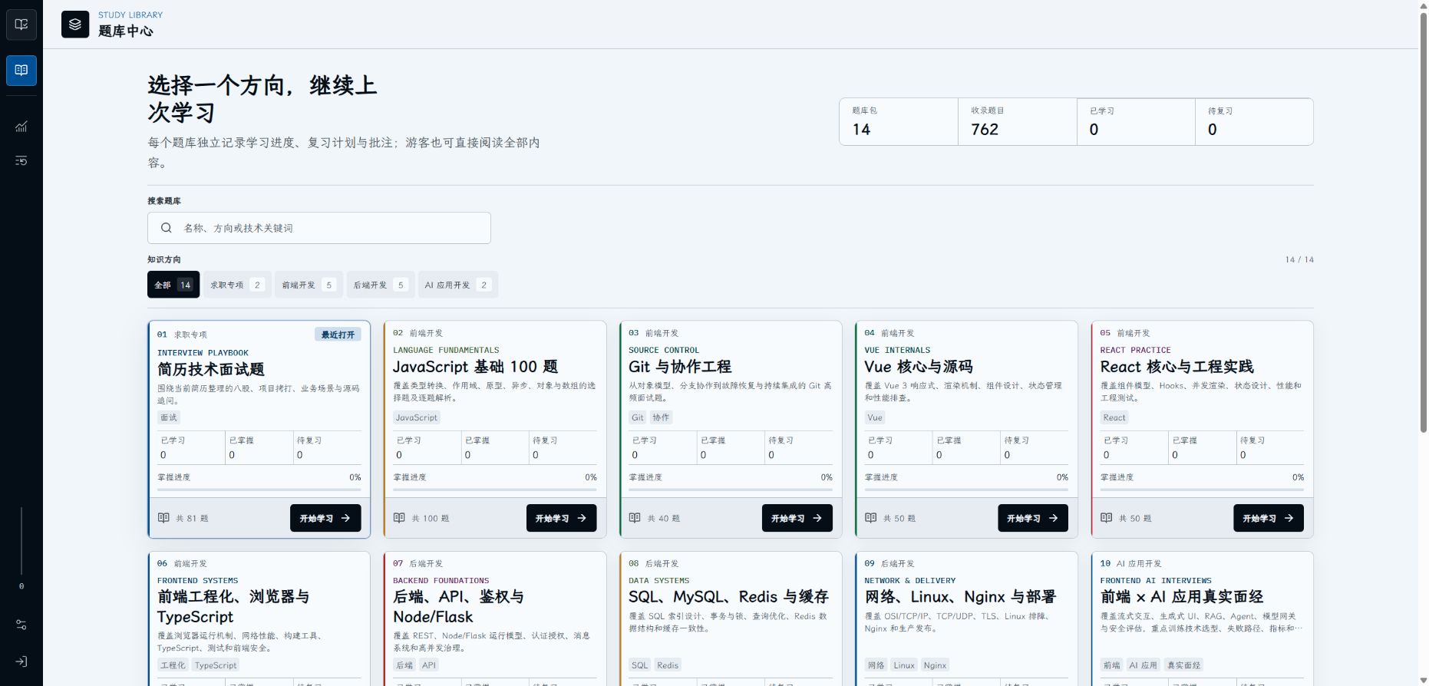Click the 搜索题库 search input field
1429x686 pixels.
(319, 228)
